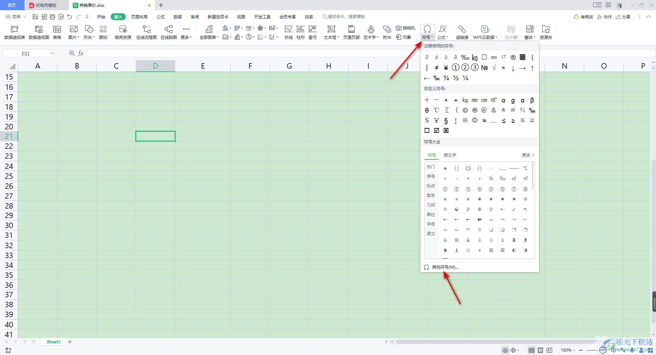Image resolution: width=656 pixels, height=355 pixels.
Task: Insert a PivotTable (数据透视表)
Action: click(x=15, y=32)
